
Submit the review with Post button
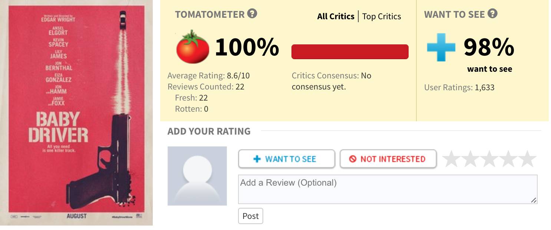click(250, 216)
